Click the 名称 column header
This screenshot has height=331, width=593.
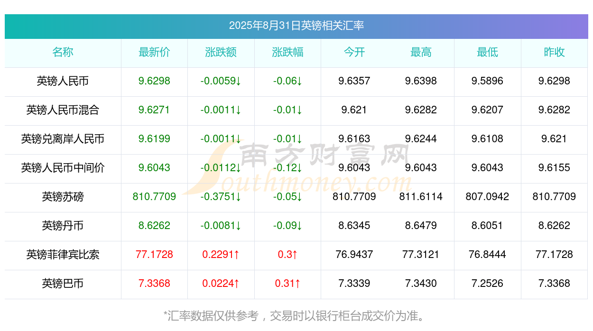pyautogui.click(x=63, y=52)
